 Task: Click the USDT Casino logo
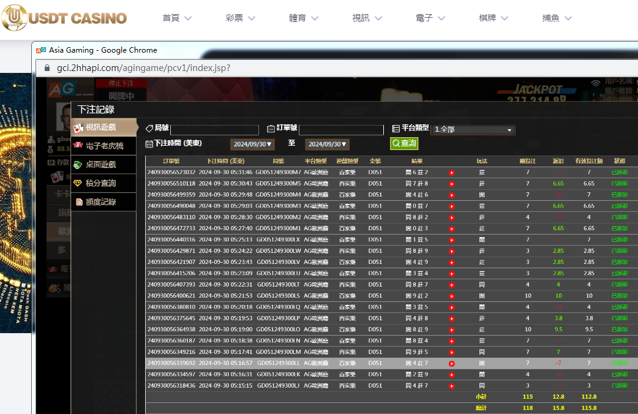[64, 18]
